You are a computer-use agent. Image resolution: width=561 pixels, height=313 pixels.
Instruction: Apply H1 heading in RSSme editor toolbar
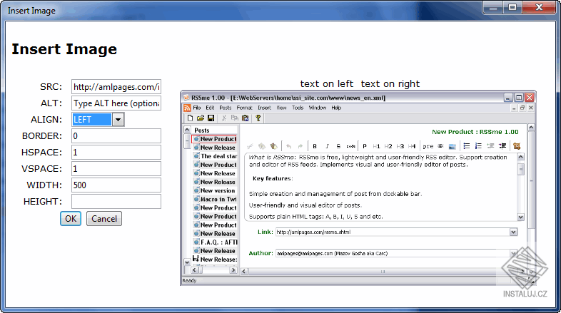(x=376, y=146)
